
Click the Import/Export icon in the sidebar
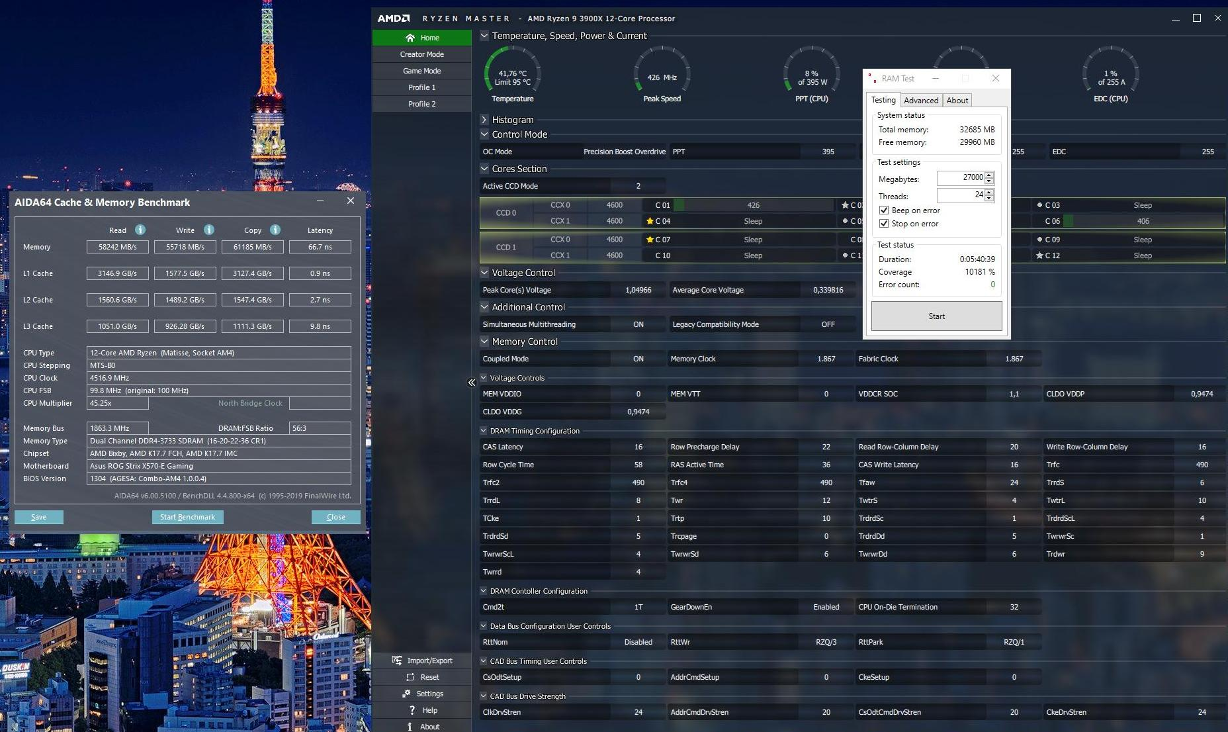pyautogui.click(x=397, y=661)
